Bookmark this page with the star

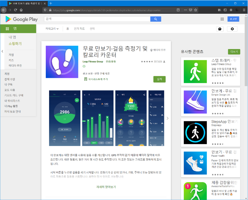coord(196,10)
